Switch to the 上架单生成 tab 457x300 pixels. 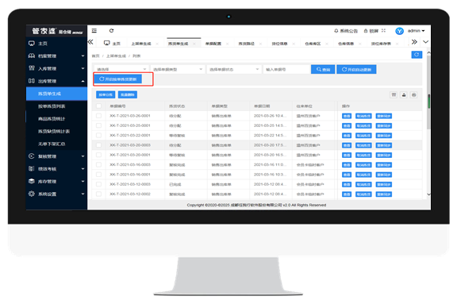141,44
